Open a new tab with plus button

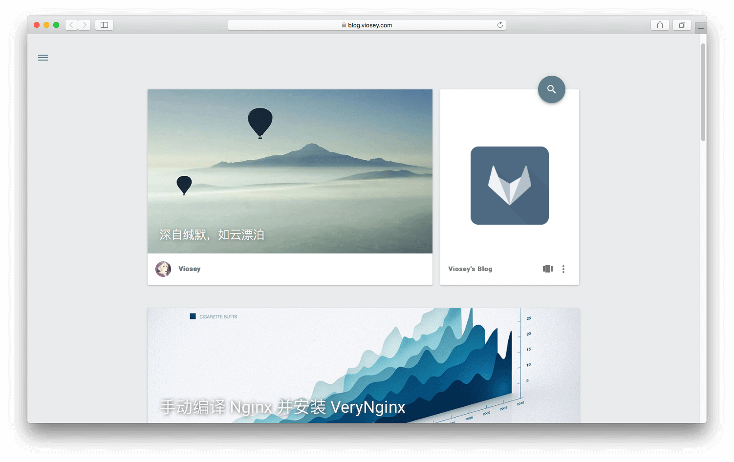coord(701,29)
